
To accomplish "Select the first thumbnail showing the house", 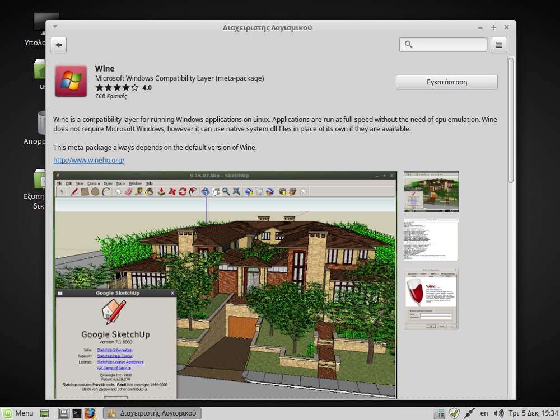I will click(431, 191).
